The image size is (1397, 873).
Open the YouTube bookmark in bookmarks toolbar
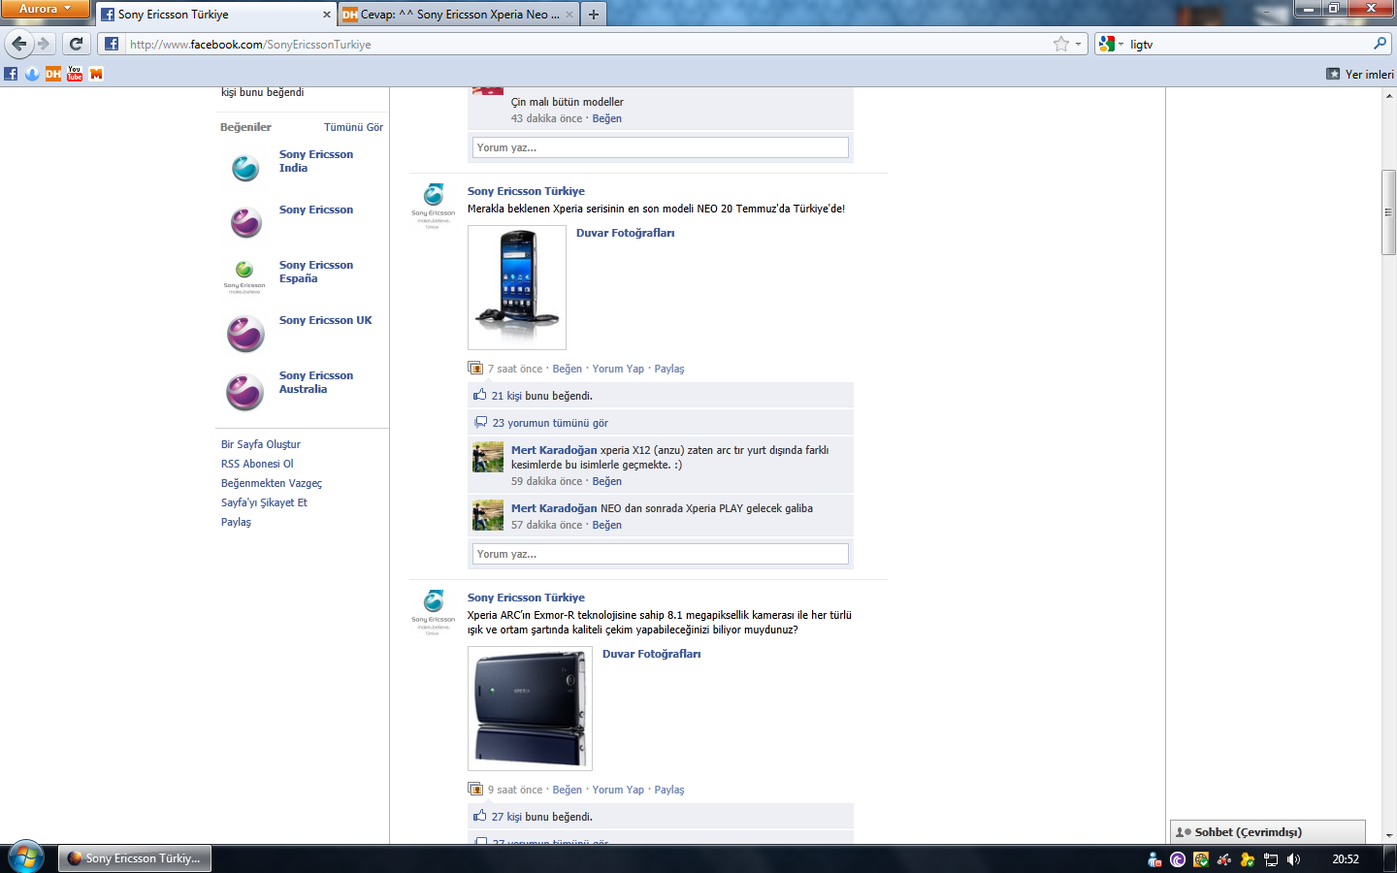(x=75, y=74)
